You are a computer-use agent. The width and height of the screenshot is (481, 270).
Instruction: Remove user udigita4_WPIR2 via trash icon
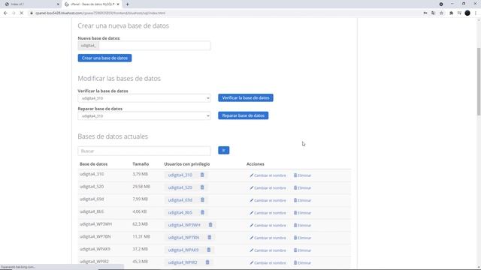[x=207, y=262]
